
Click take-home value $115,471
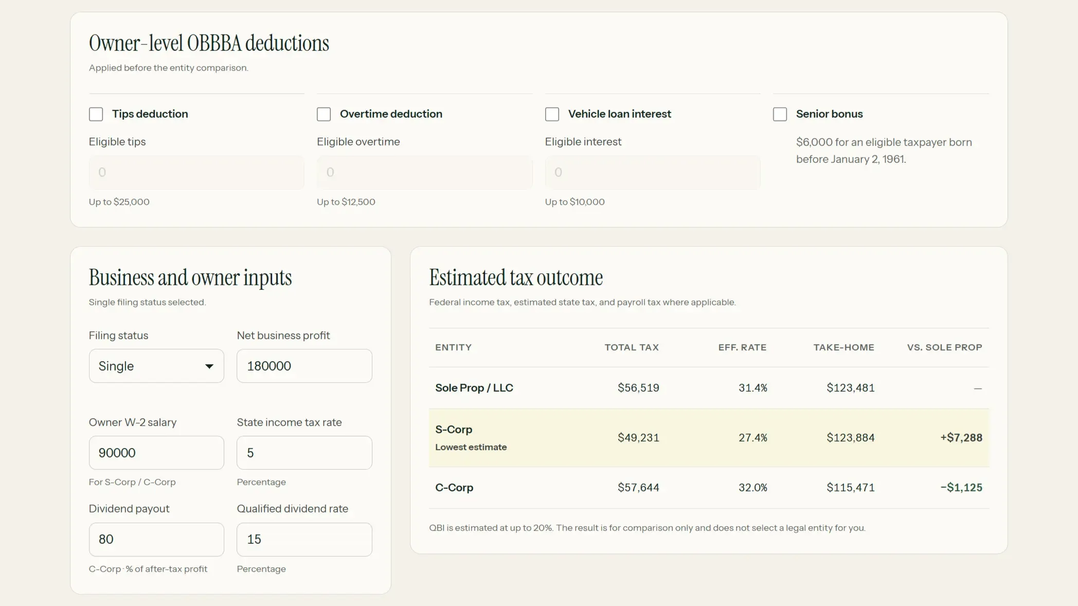click(x=851, y=488)
